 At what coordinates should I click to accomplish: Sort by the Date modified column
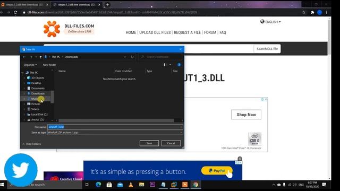124,71
